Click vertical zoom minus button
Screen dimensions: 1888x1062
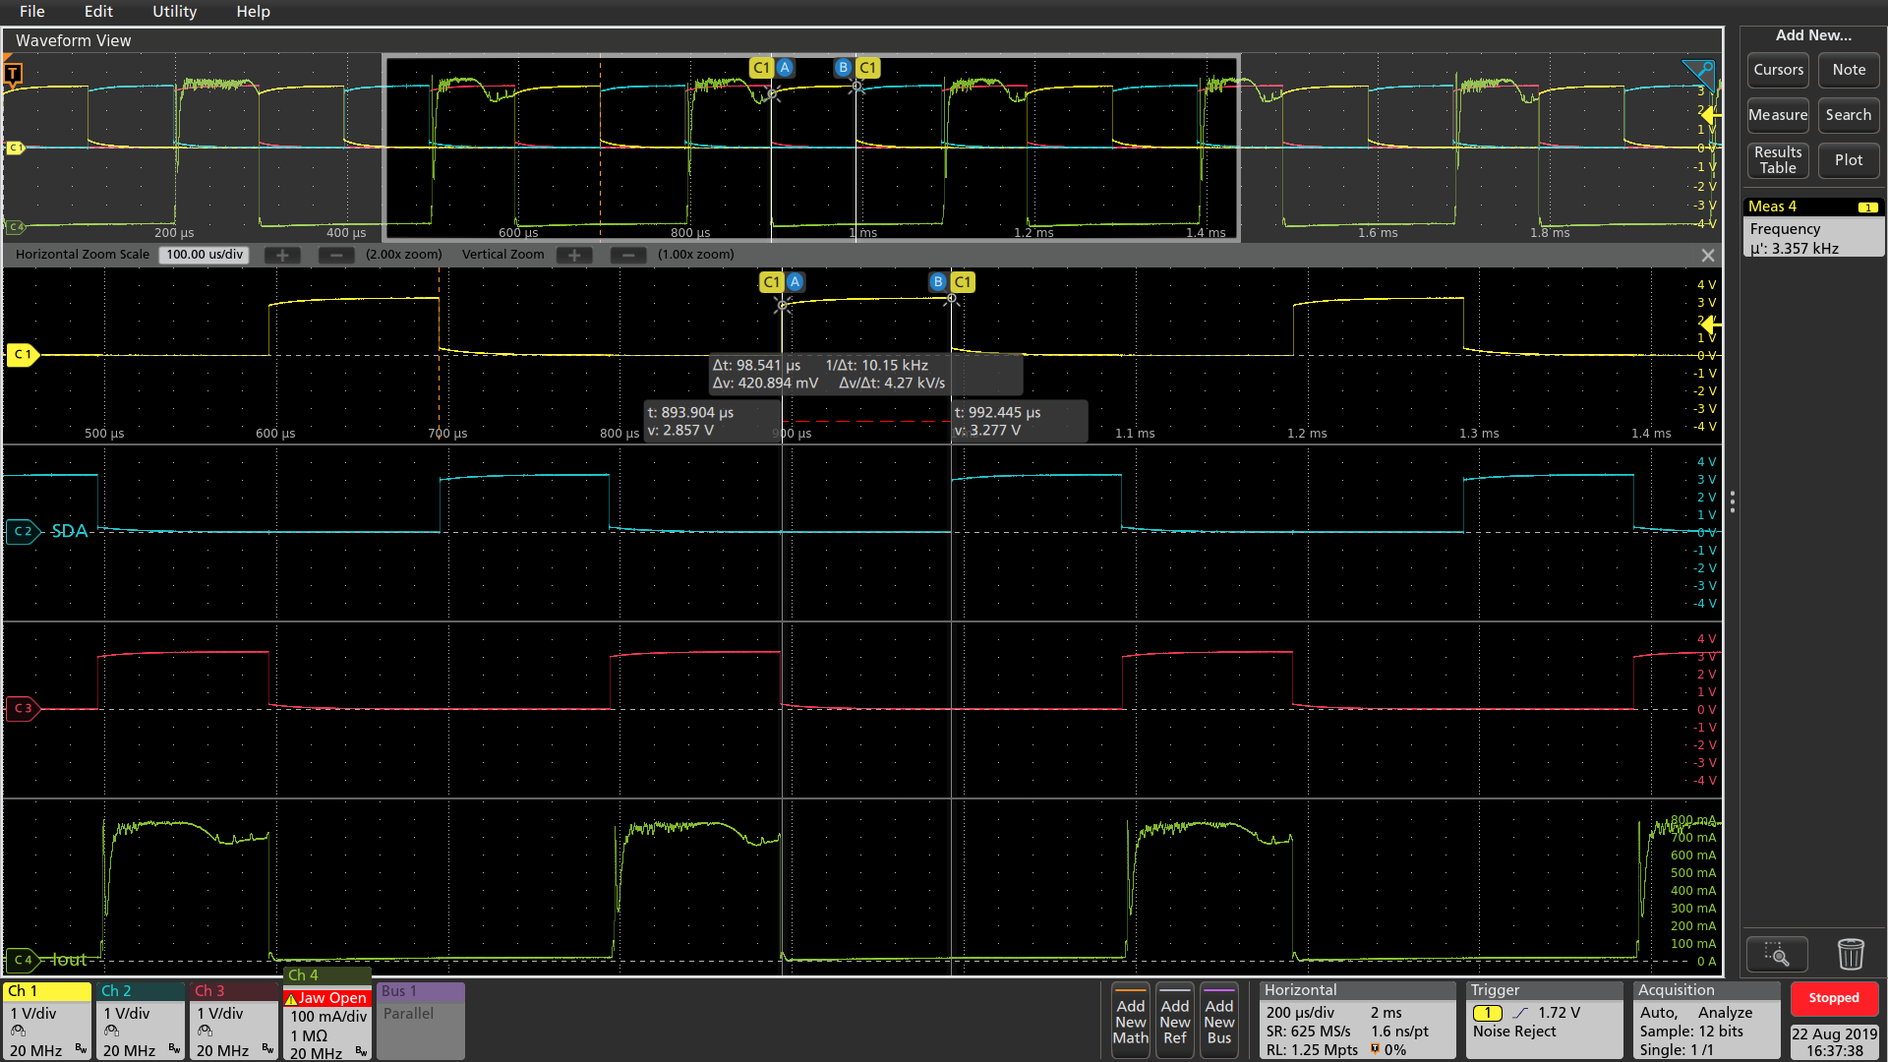(627, 255)
